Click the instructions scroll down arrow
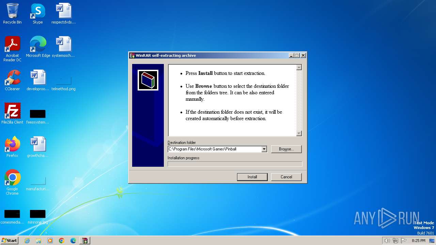 click(299, 133)
